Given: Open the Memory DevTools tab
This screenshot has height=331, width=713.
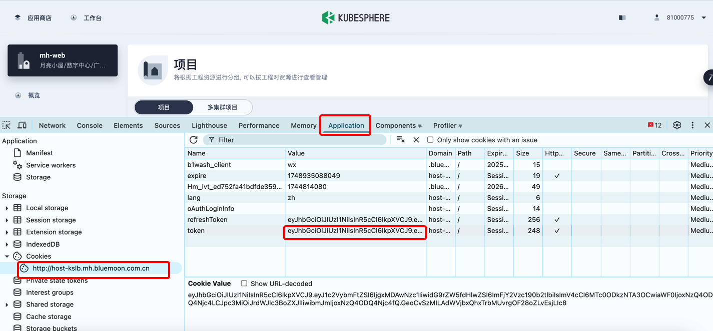Looking at the screenshot, I should click(303, 125).
